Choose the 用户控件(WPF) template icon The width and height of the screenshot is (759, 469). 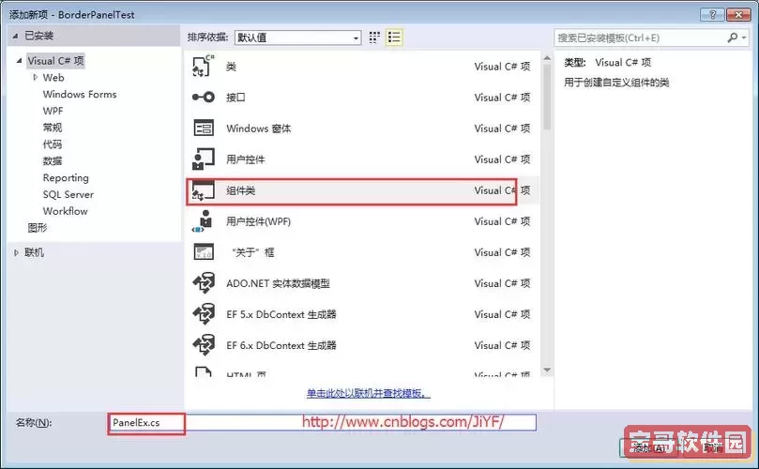(204, 221)
